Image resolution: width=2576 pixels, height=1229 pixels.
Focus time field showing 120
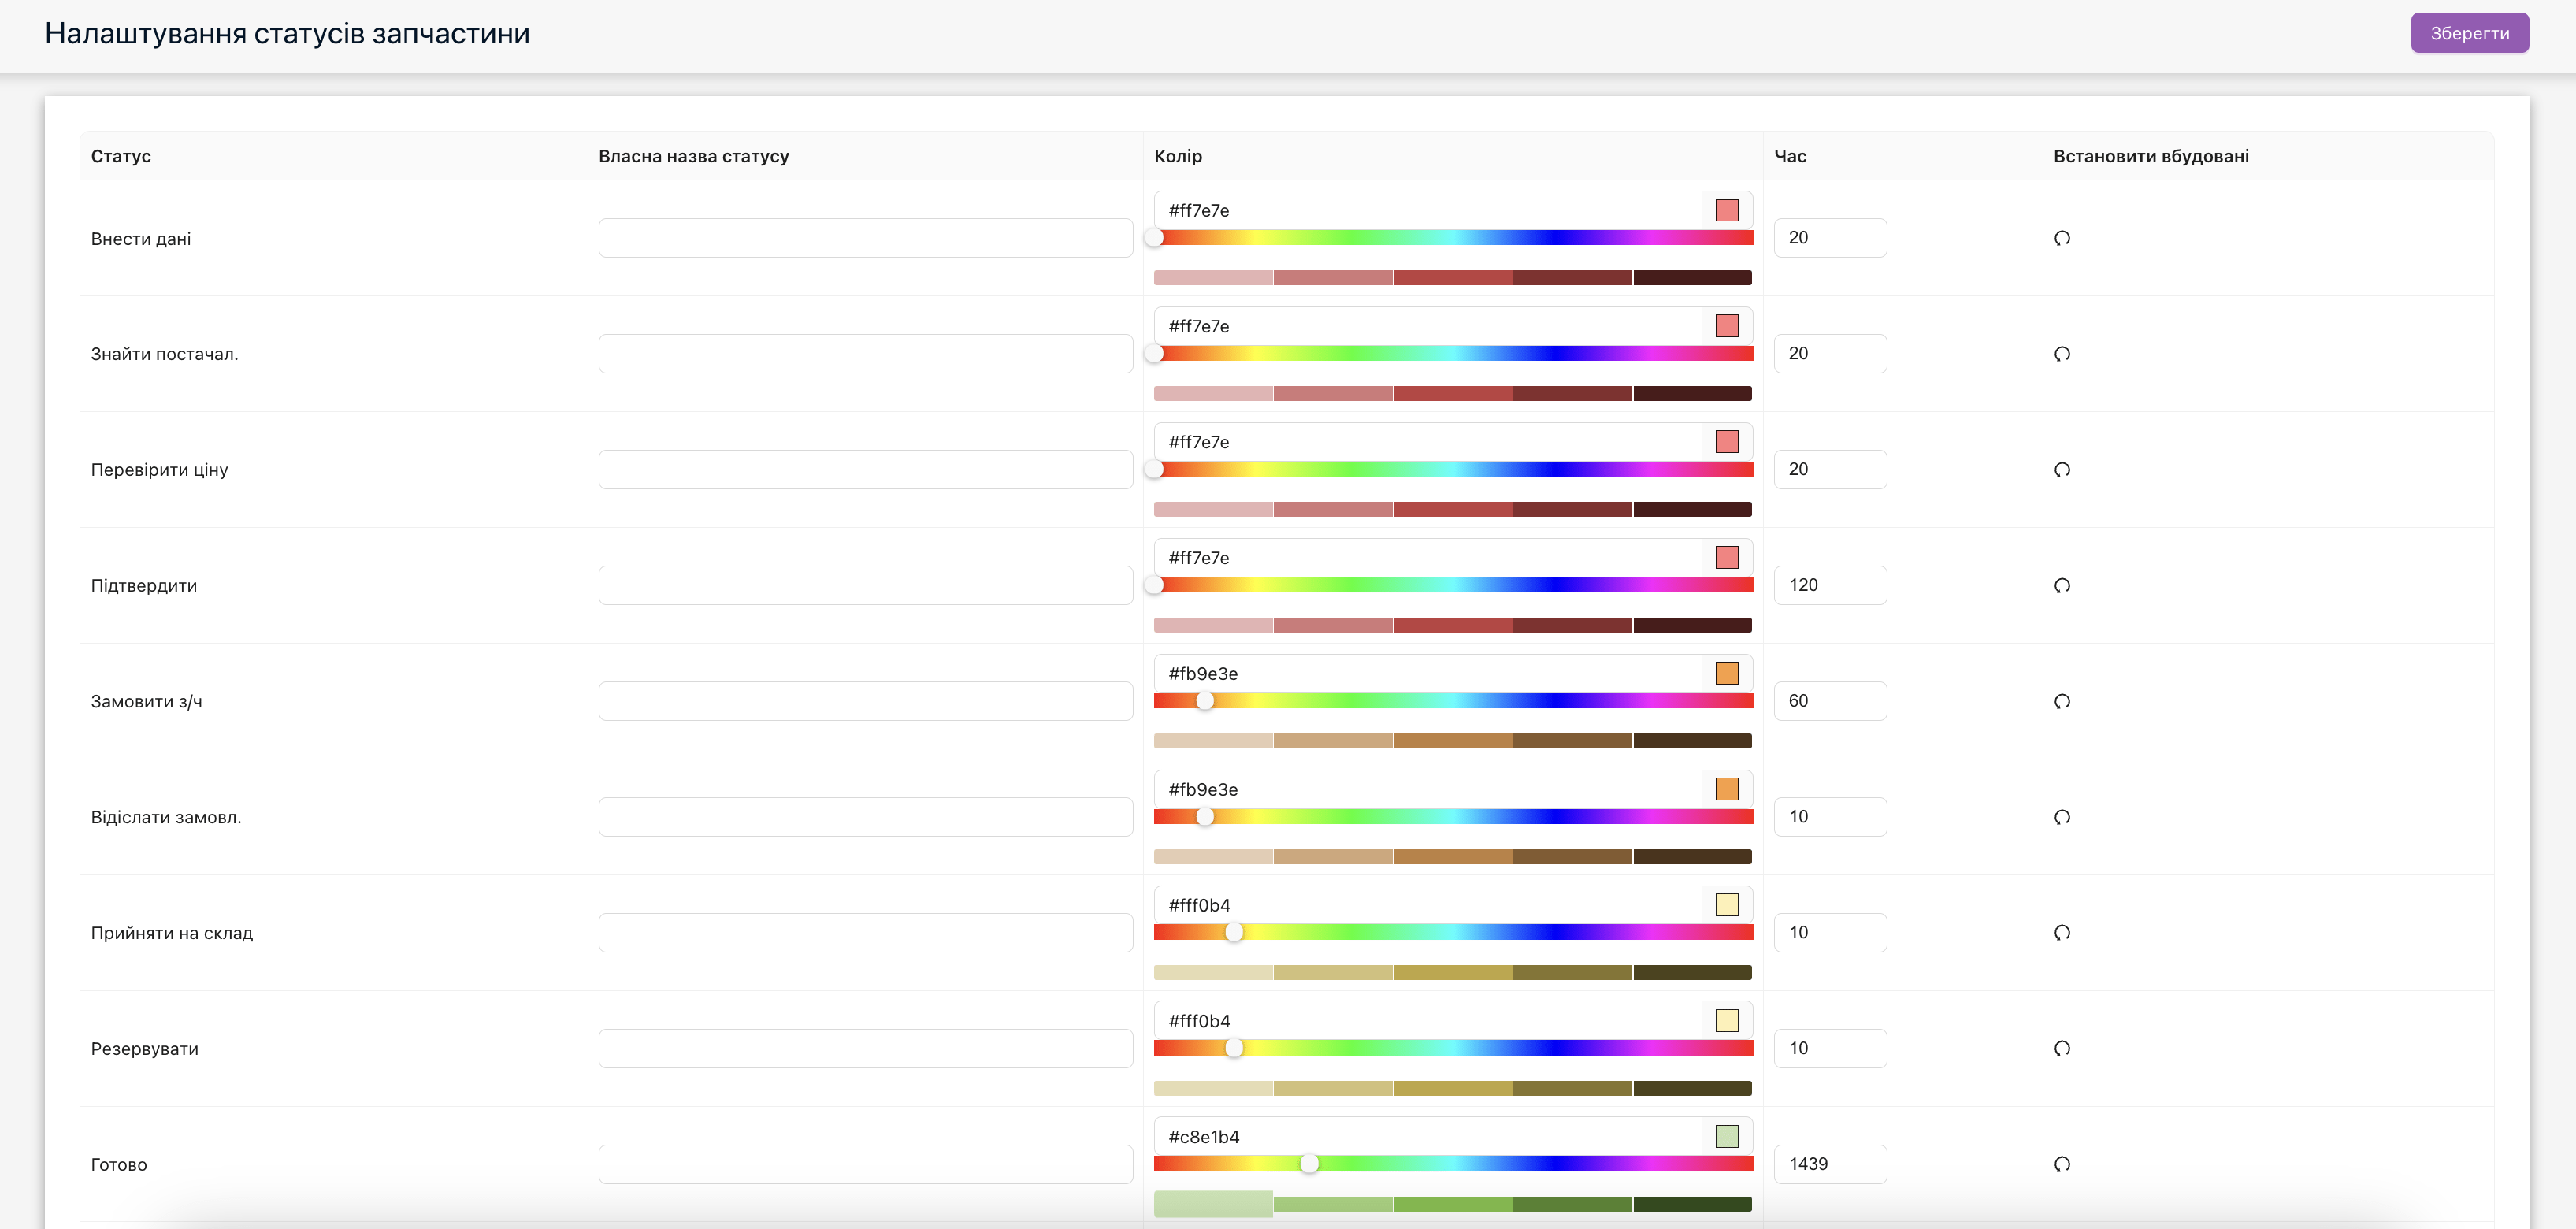click(x=1829, y=585)
